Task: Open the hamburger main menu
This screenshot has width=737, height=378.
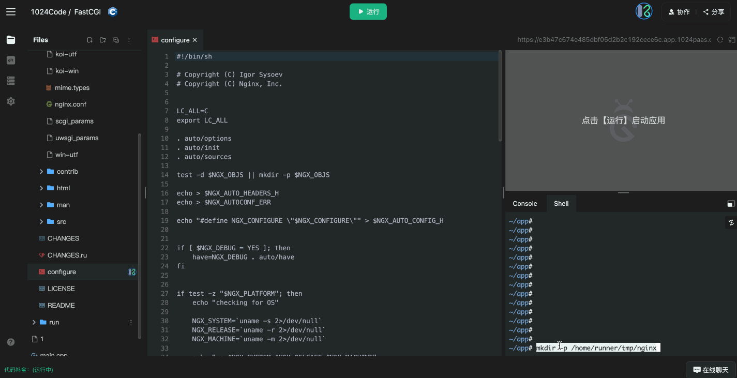Action: (x=11, y=11)
